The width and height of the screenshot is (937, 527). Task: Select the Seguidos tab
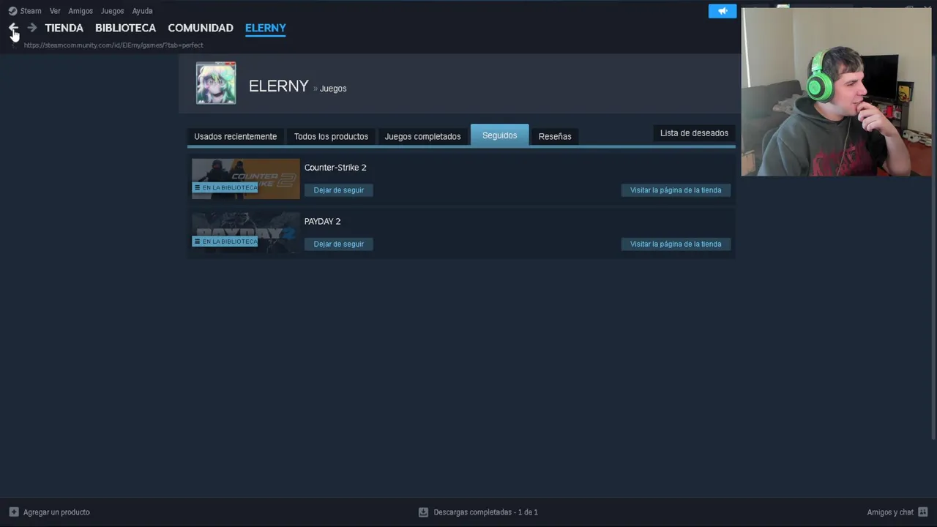coord(500,135)
